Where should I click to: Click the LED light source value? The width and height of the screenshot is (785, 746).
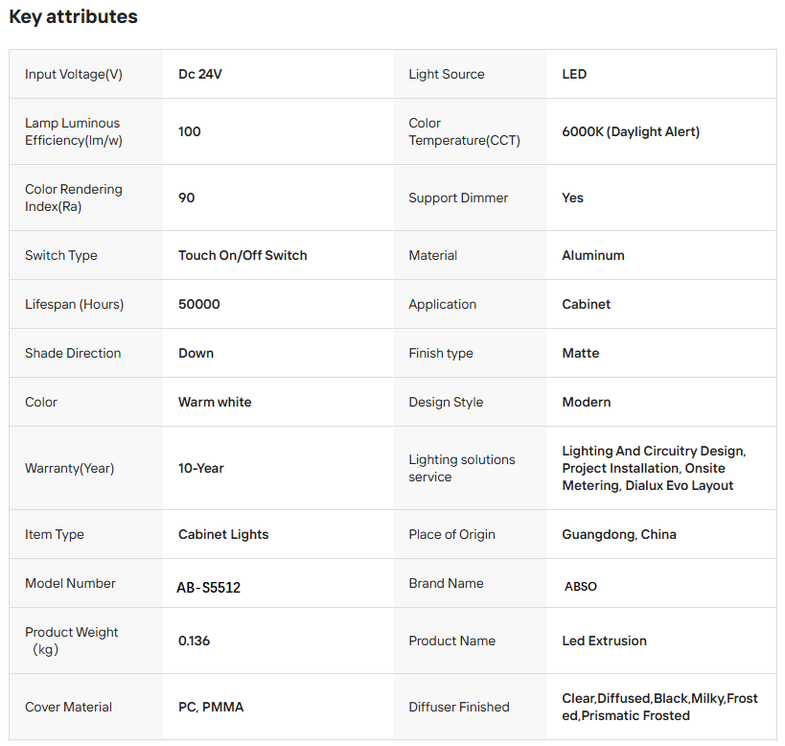click(574, 74)
